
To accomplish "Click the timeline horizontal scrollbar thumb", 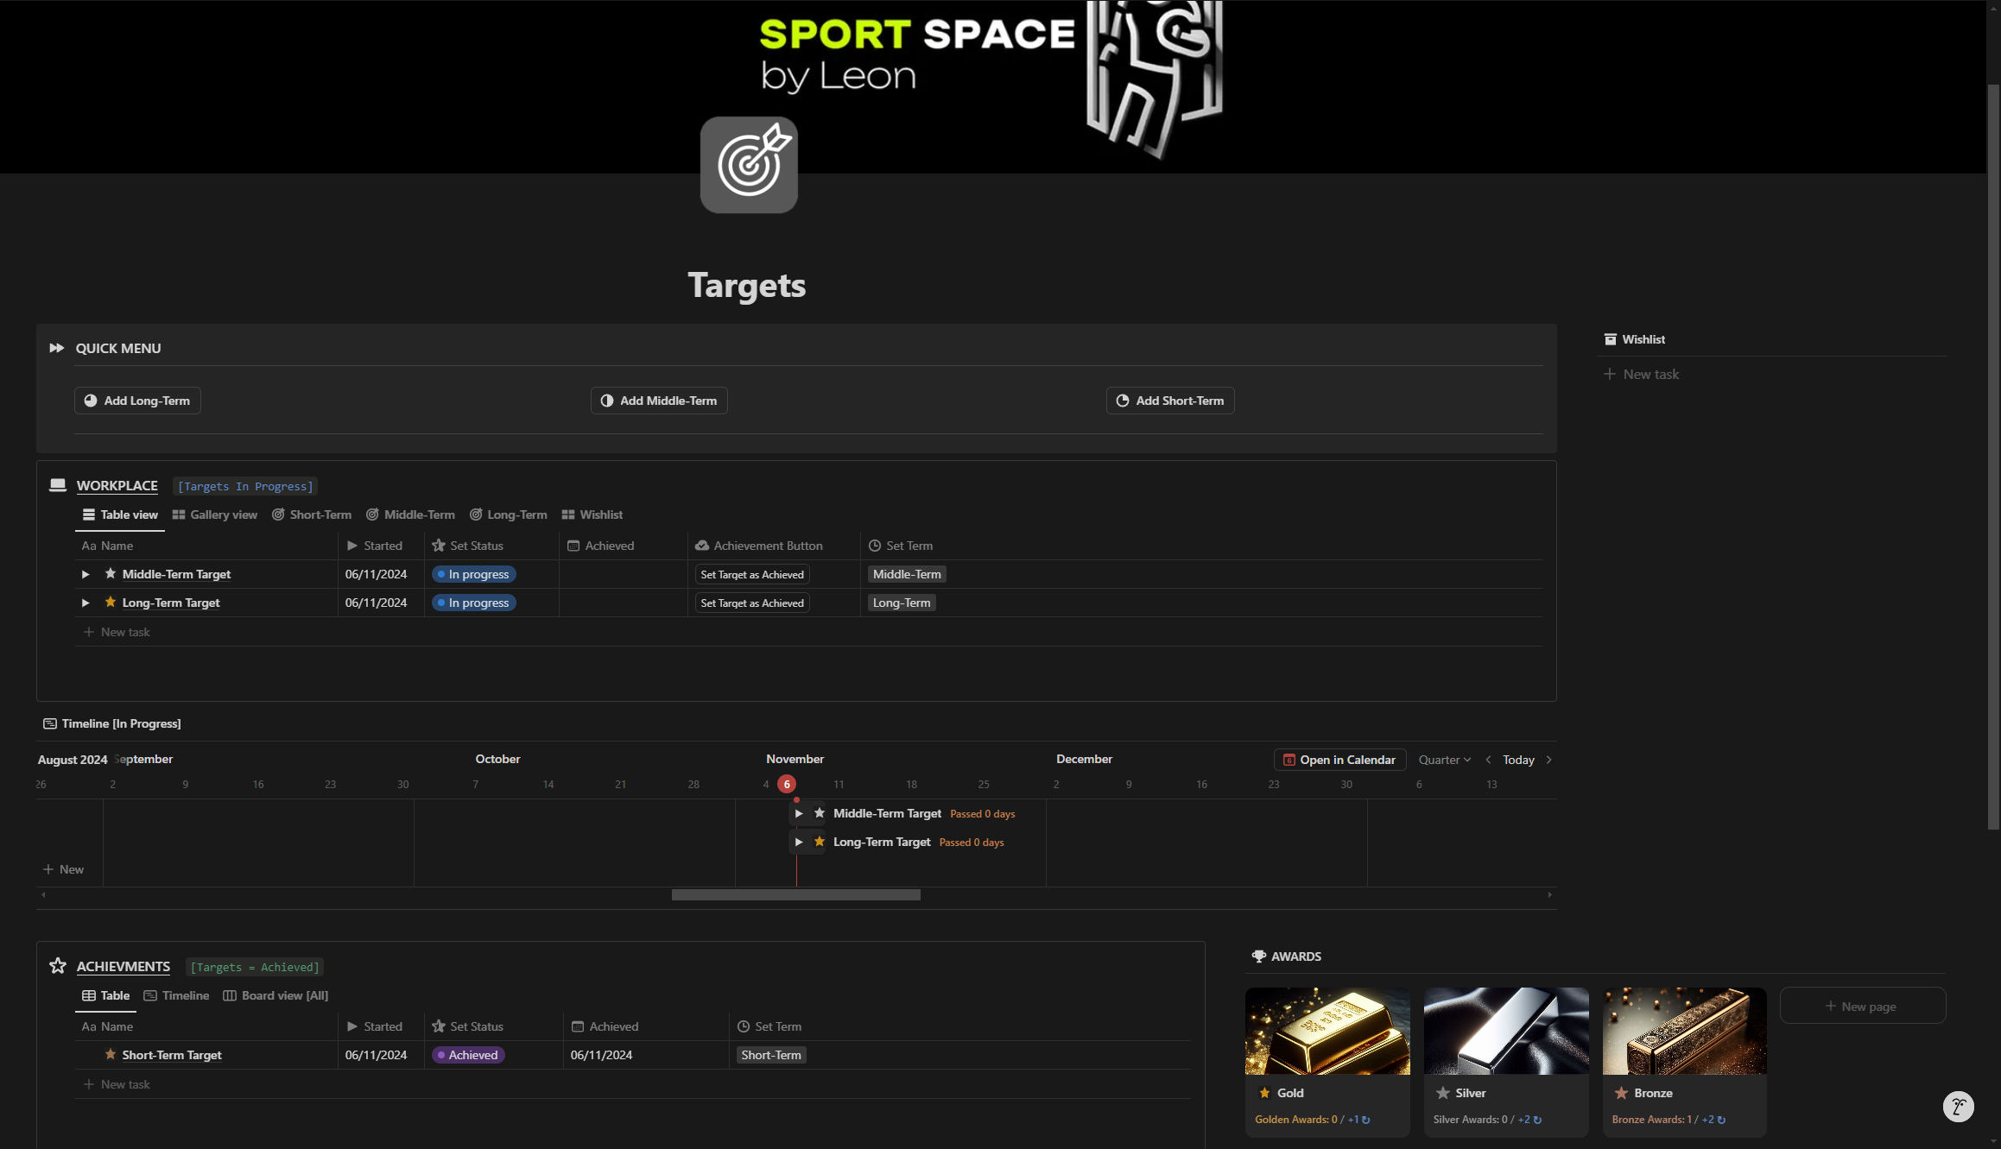I will pos(795,895).
